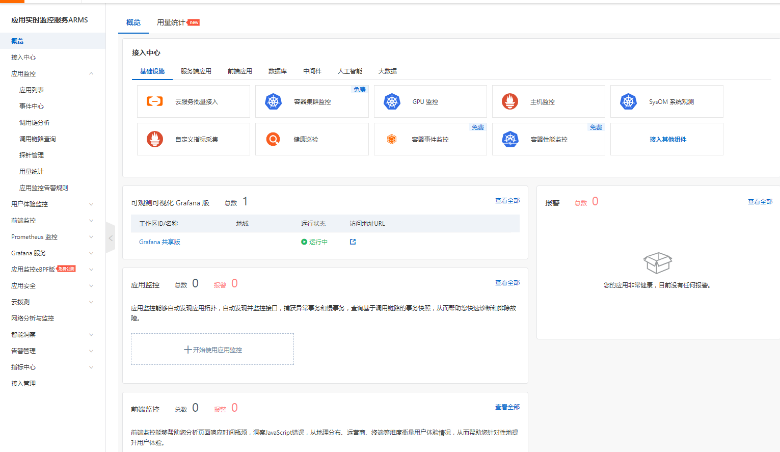
Task: Click the plus icon in 开始使用应用监控
Action: tap(187, 350)
